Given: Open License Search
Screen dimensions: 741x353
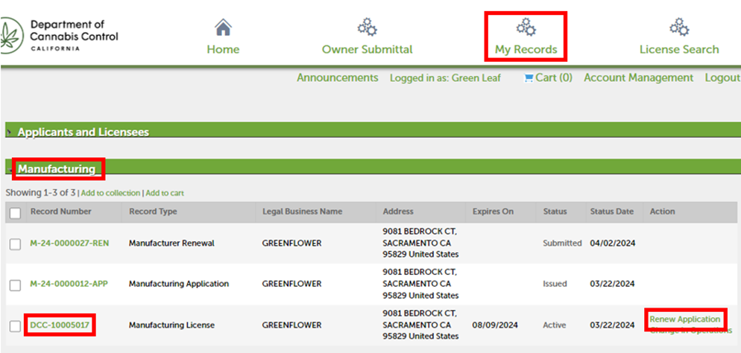Looking at the screenshot, I should [679, 50].
